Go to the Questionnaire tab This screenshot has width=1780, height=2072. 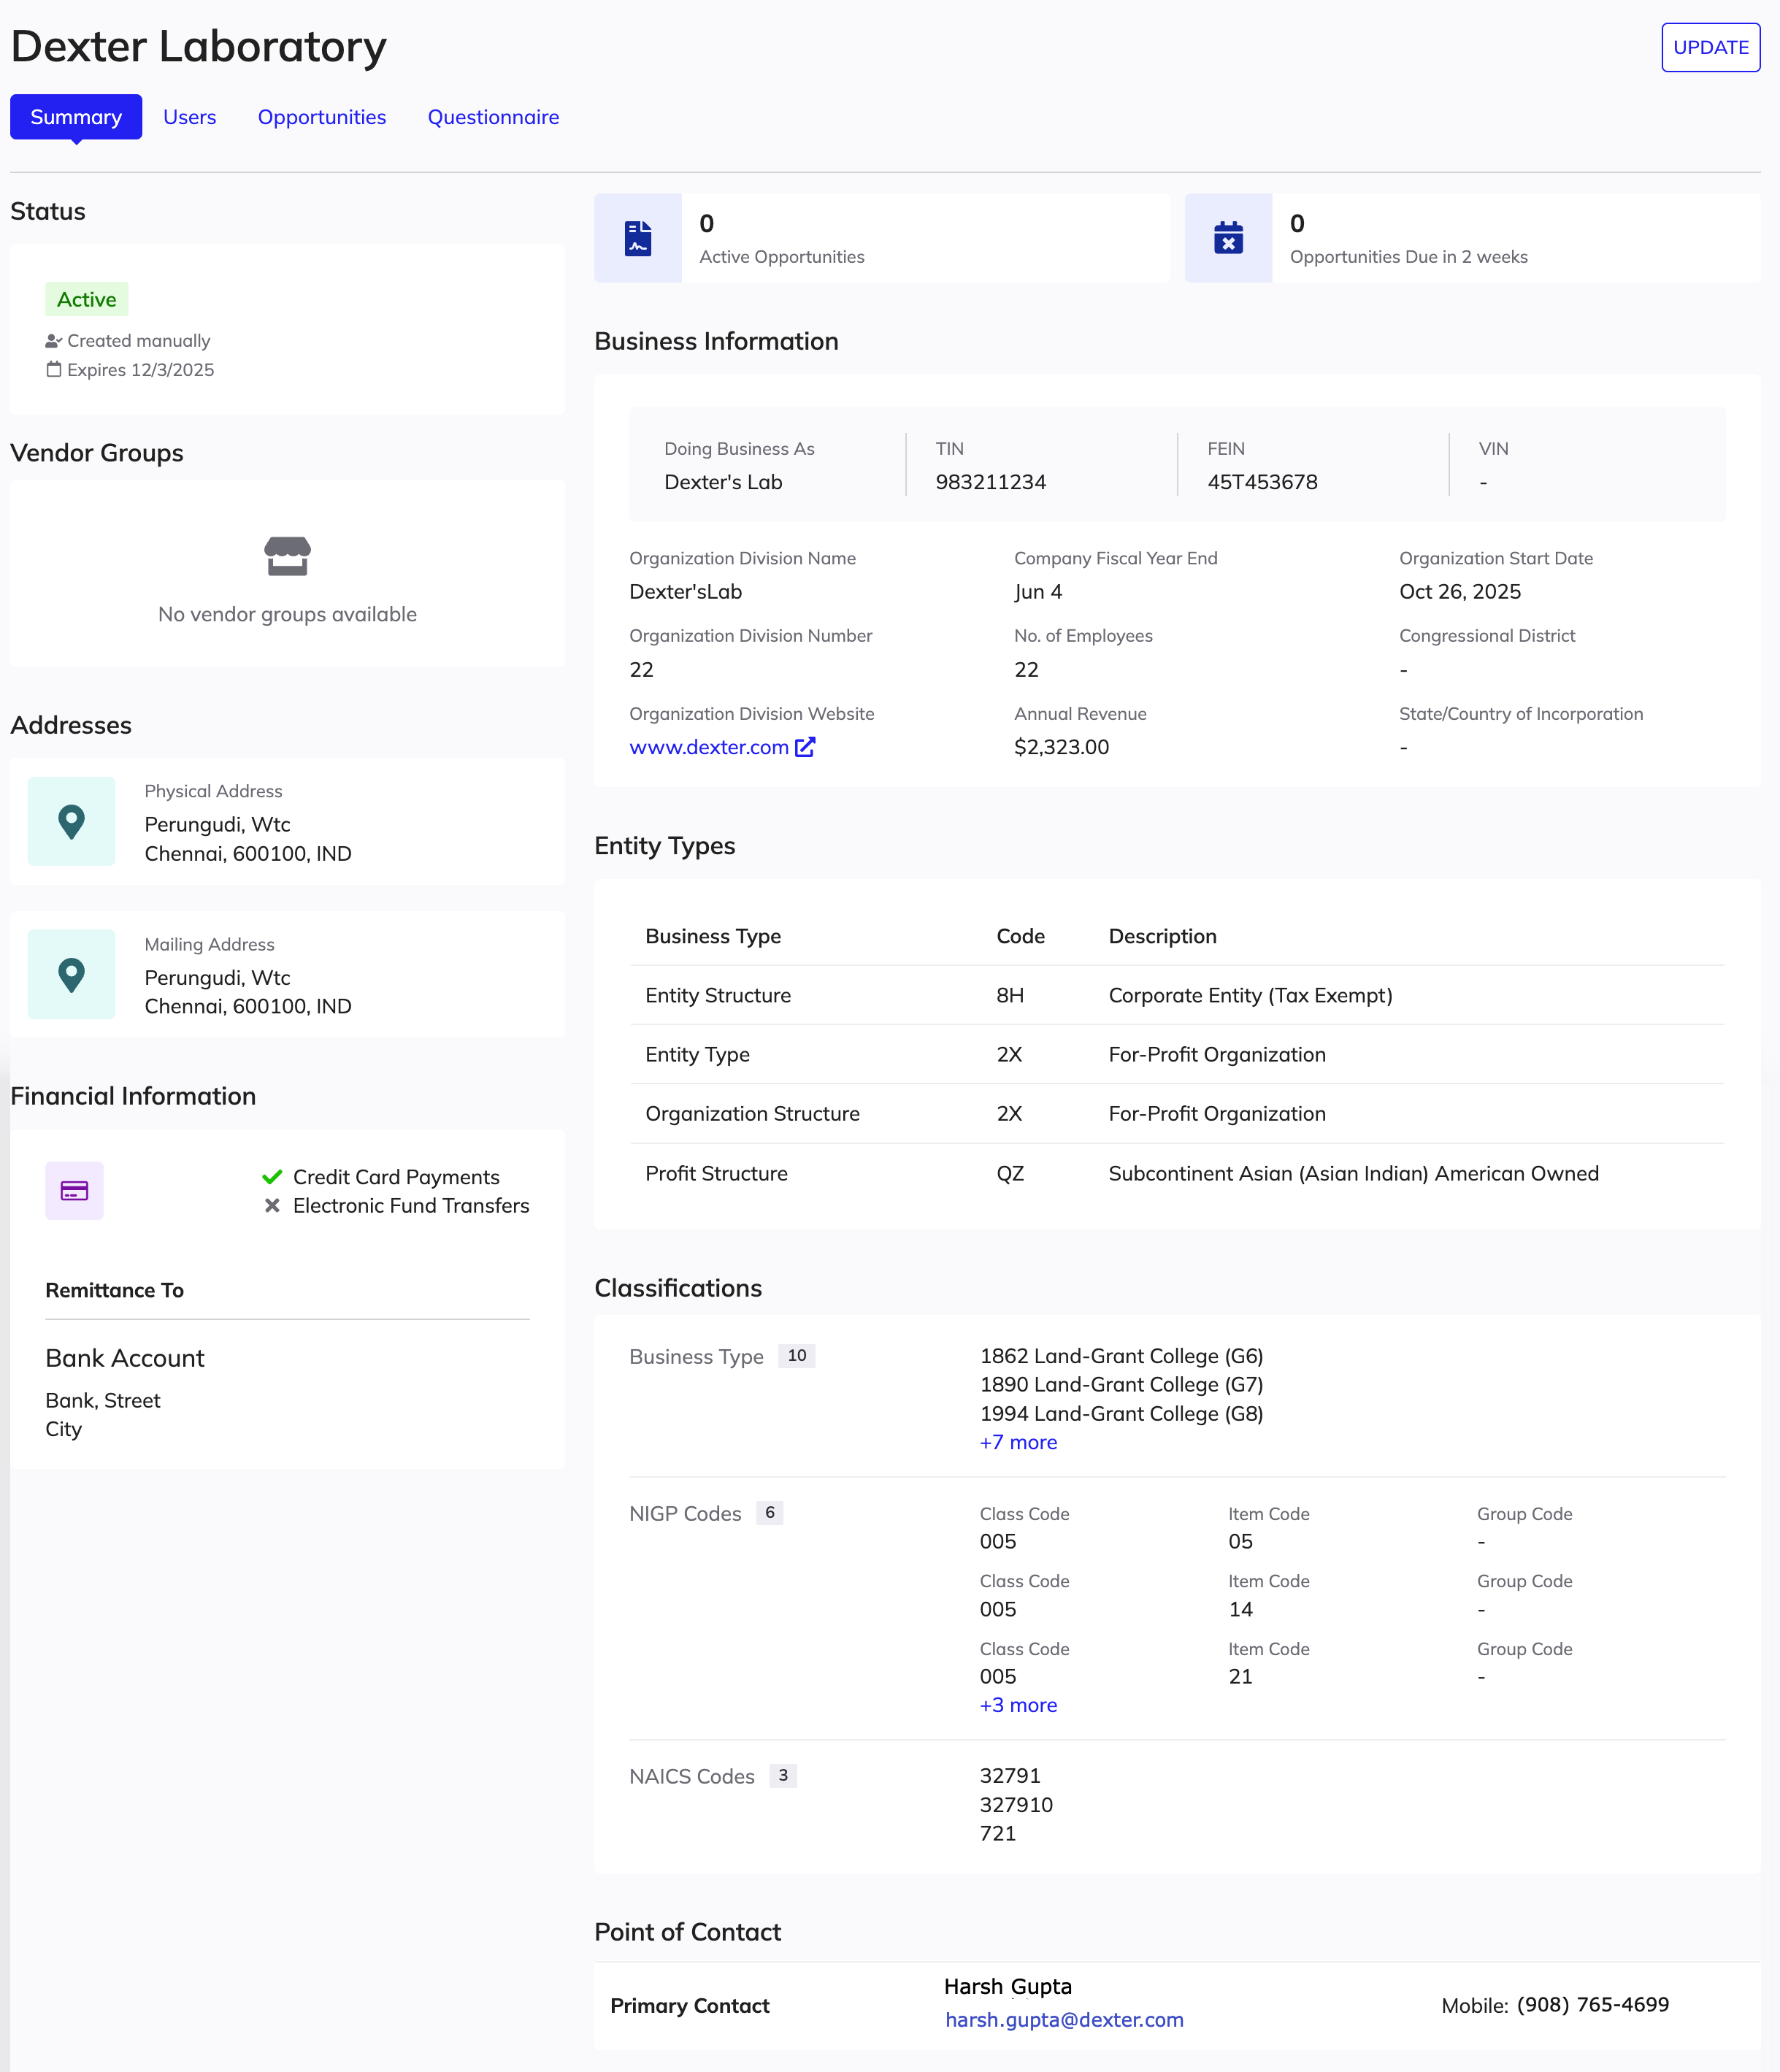493,117
